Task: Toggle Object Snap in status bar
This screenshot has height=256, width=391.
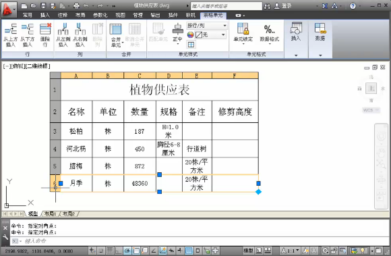Action: coord(136,251)
